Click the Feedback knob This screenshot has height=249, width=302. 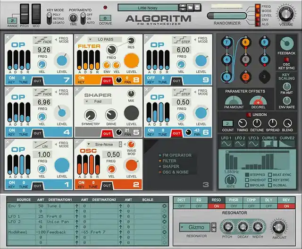click(286, 44)
